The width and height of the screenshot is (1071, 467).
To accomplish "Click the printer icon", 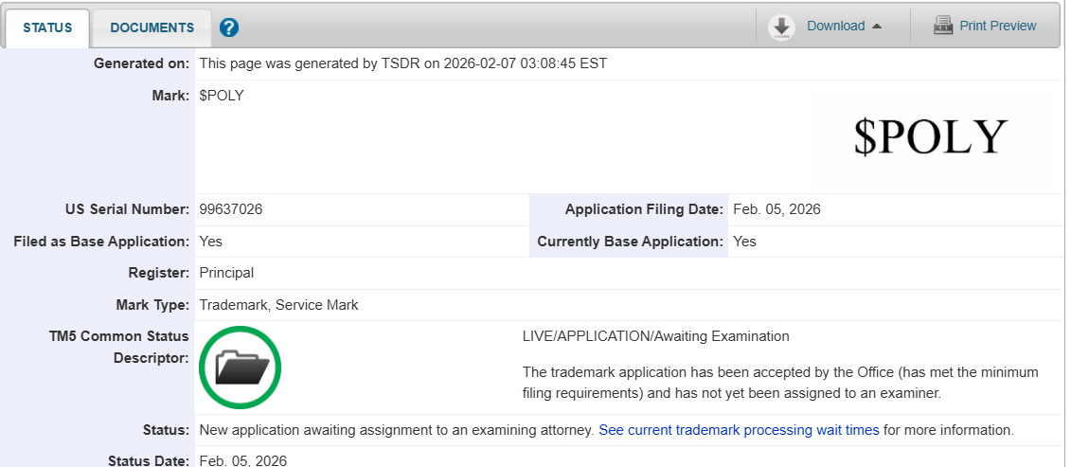I will [x=942, y=26].
